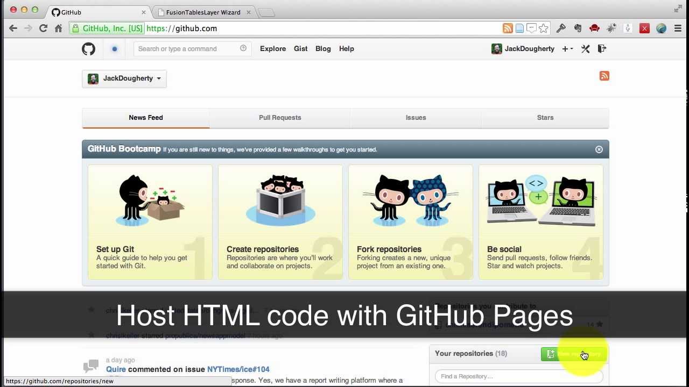The image size is (689, 387).
Task: Open the Explore link in header
Action: pos(273,49)
